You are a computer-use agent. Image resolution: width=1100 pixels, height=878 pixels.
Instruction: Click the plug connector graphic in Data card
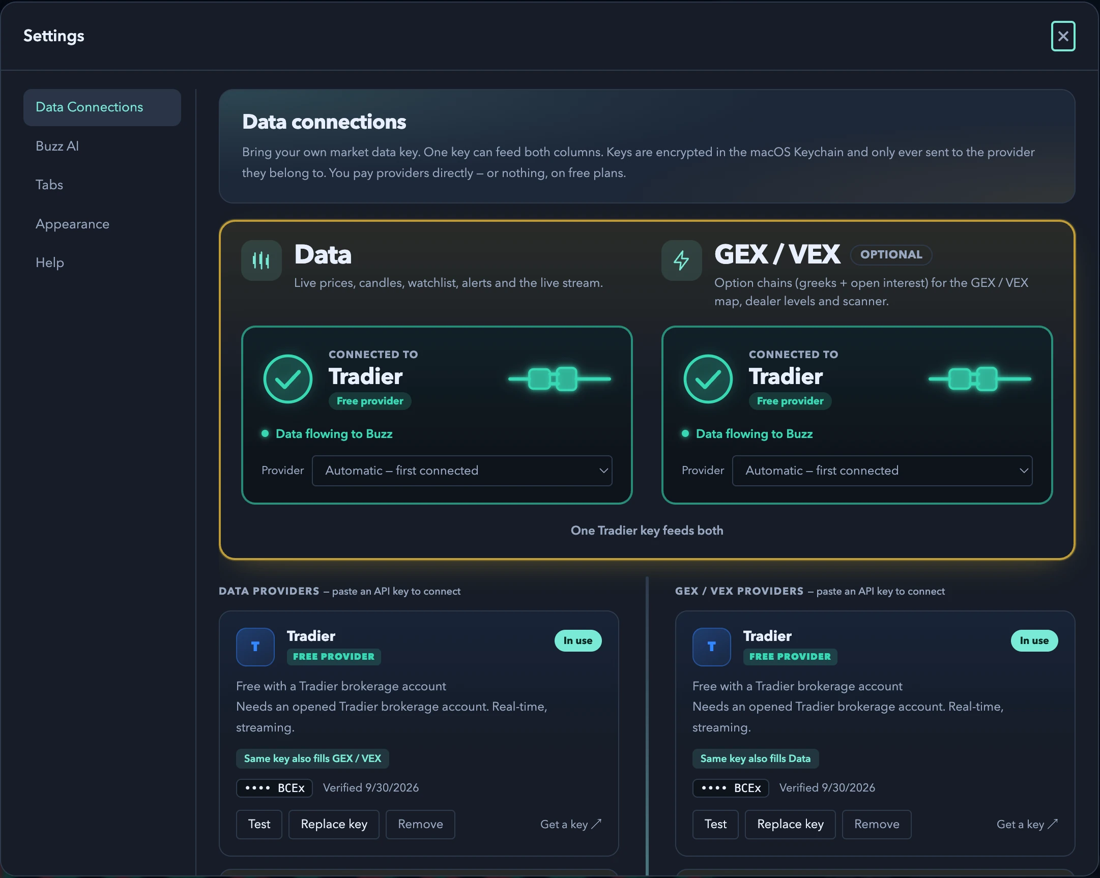tap(559, 378)
